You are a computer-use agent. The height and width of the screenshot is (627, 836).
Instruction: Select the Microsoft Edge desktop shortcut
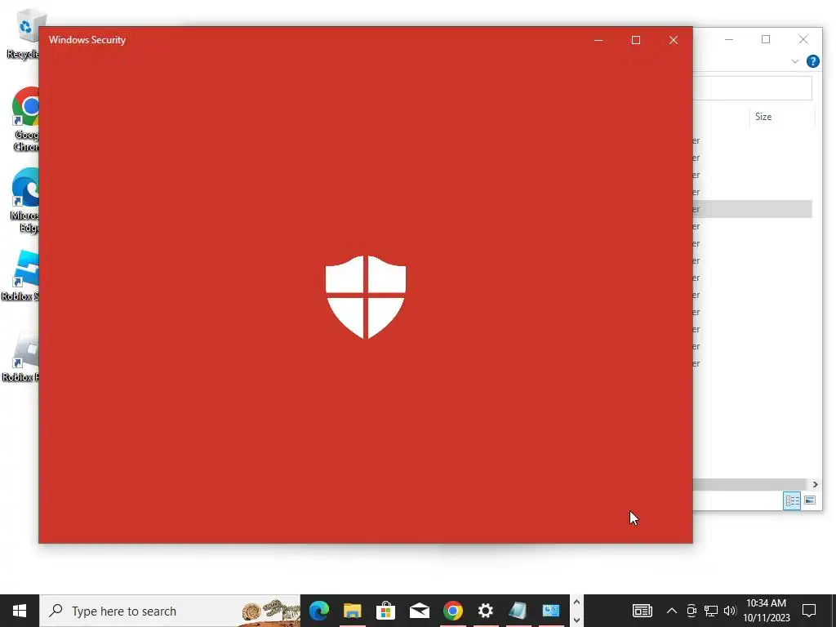click(x=24, y=200)
